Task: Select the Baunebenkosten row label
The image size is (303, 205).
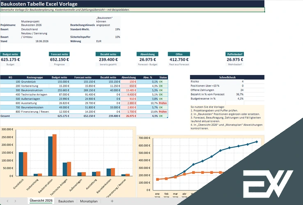Action: 32,107
